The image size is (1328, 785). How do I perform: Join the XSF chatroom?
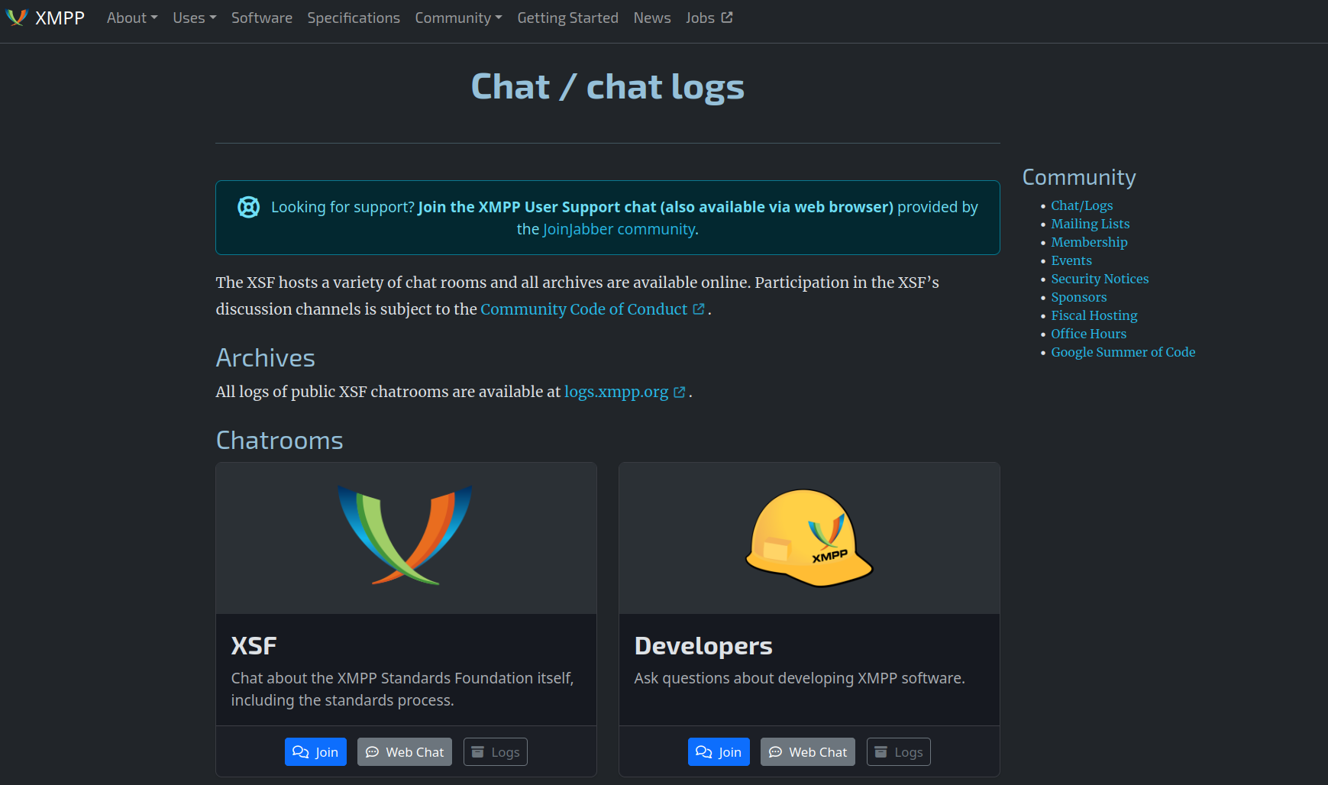[315, 752]
